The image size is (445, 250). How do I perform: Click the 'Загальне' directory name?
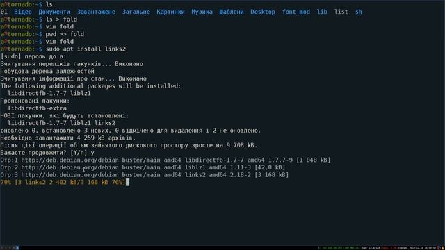click(x=136, y=12)
